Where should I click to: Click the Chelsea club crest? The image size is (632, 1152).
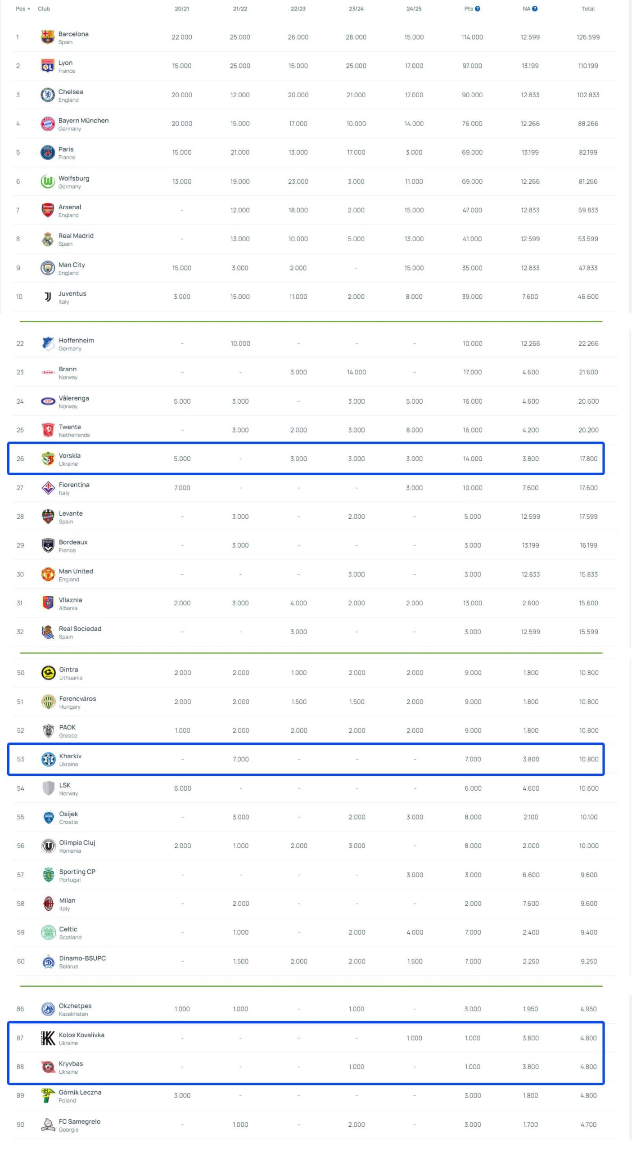coord(47,95)
